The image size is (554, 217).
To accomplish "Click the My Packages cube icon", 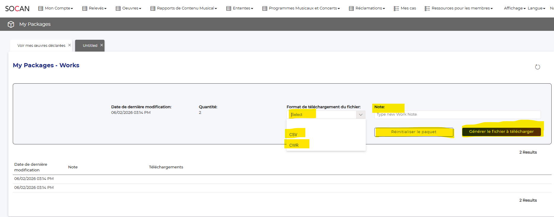I will click(11, 24).
